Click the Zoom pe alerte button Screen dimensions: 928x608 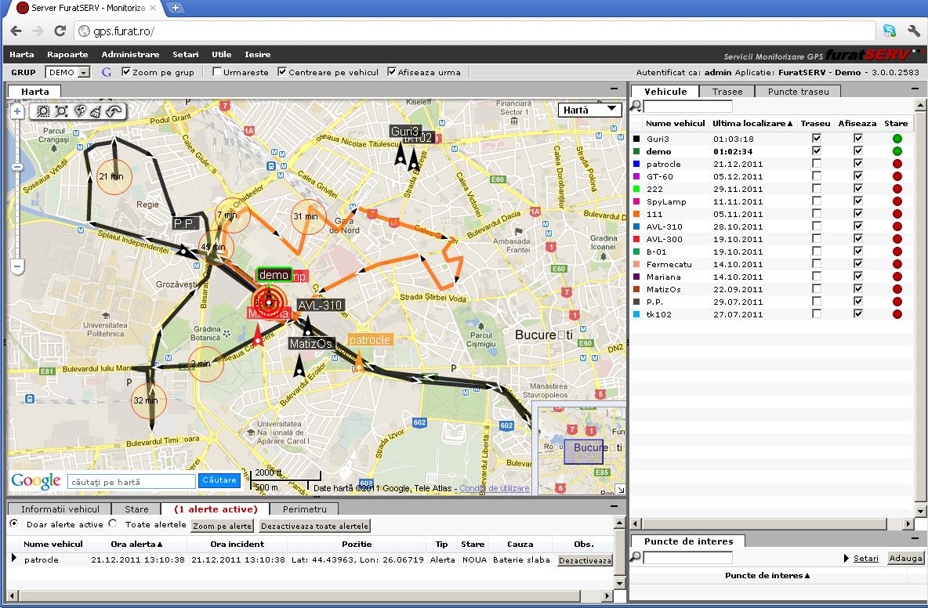point(222,526)
